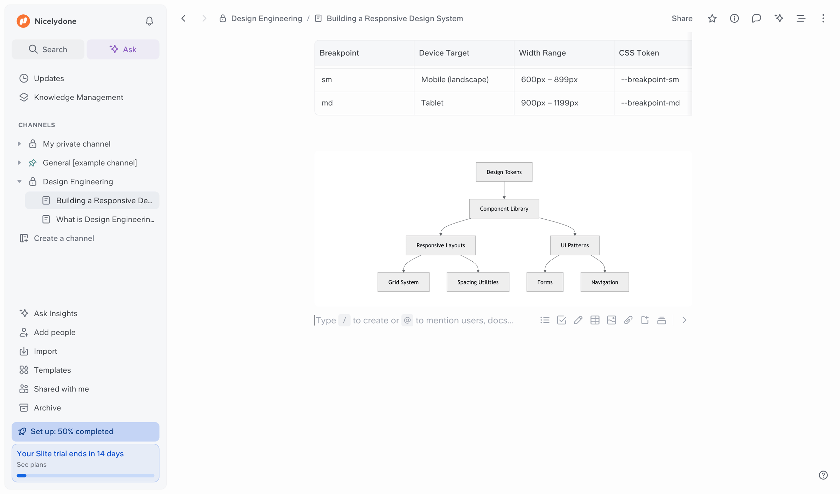Start a sketch with pencil icon
The height and width of the screenshot is (494, 840).
[578, 320]
